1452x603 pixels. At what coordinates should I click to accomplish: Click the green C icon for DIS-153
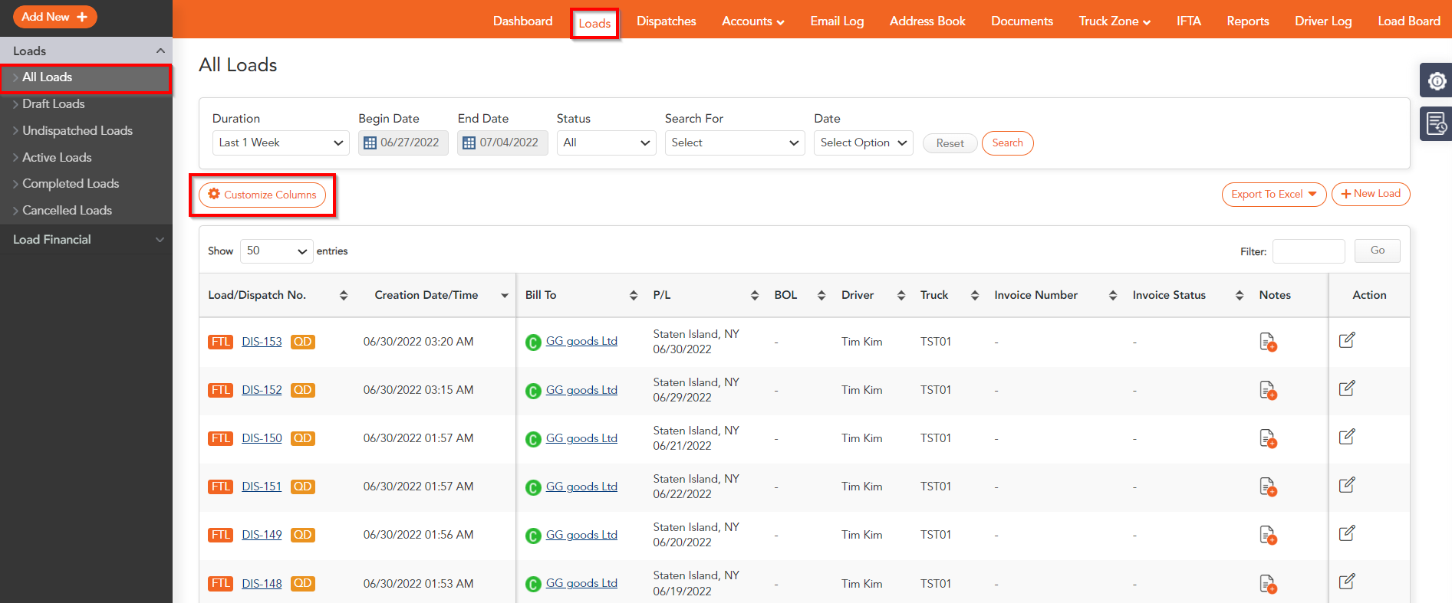(x=533, y=342)
